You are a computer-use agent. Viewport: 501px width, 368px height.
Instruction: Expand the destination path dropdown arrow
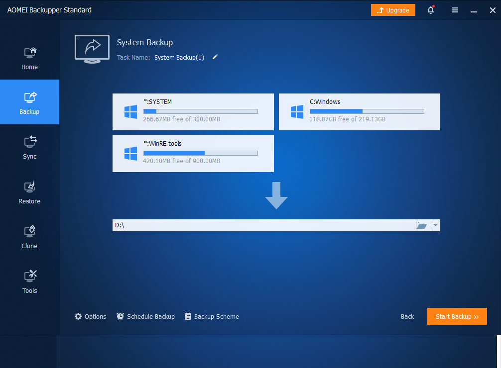pyautogui.click(x=436, y=225)
